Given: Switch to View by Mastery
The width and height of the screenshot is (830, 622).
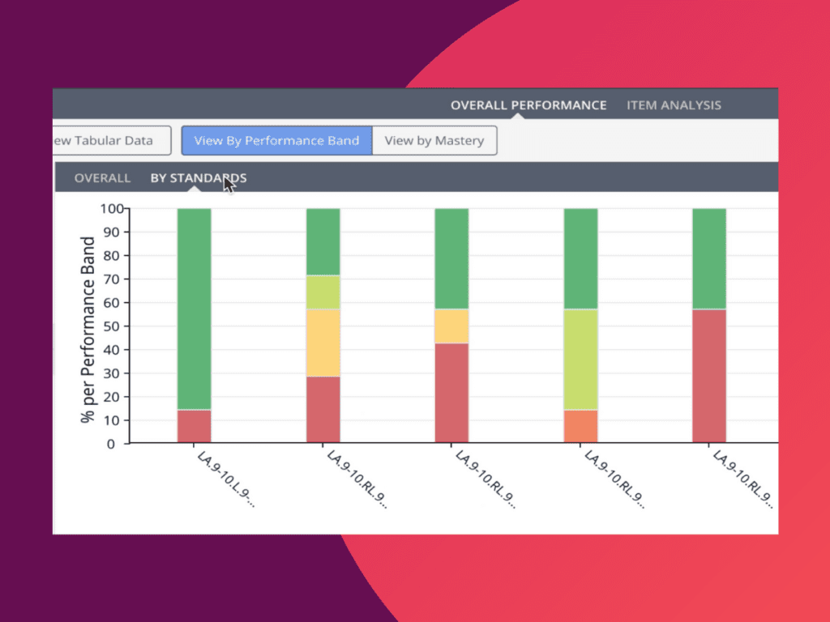Looking at the screenshot, I should 434,140.
